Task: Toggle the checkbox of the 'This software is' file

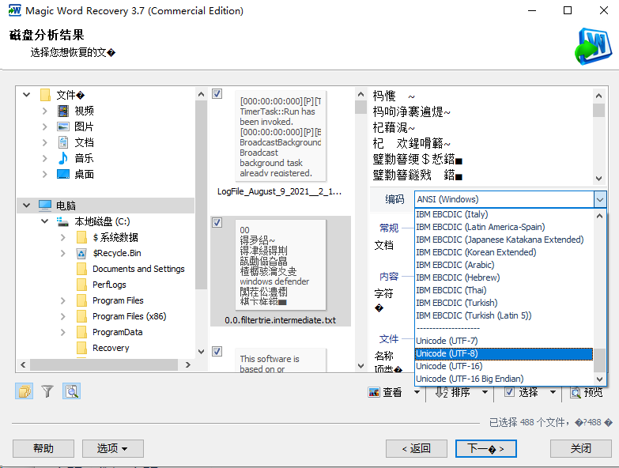Action: tap(217, 352)
